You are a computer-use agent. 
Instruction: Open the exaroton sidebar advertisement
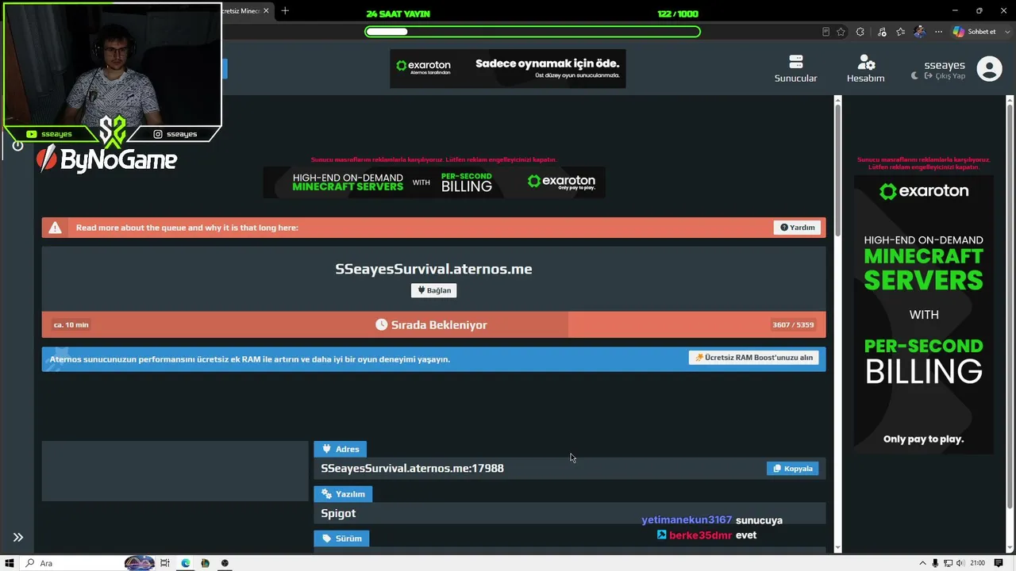point(924,314)
